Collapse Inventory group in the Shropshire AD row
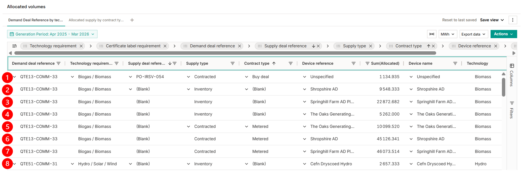Screen dimensions: 521x171 pyautogui.click(x=188, y=89)
